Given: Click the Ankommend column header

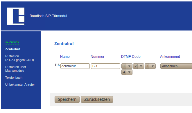Looking at the screenshot, I should (170, 57).
